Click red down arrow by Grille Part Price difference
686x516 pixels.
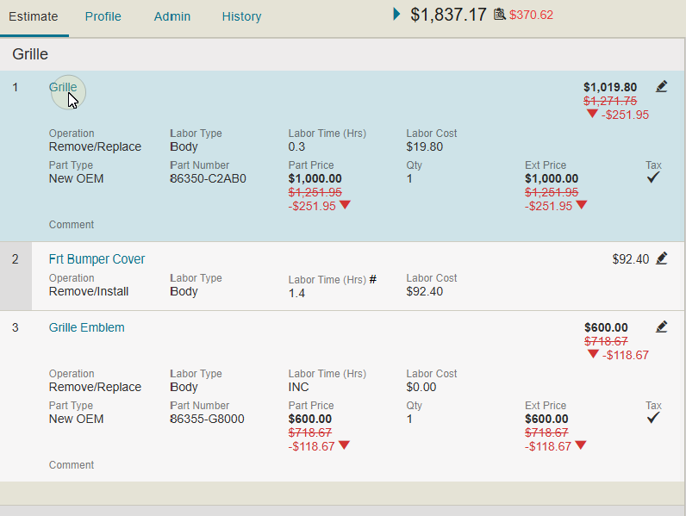[x=345, y=205]
